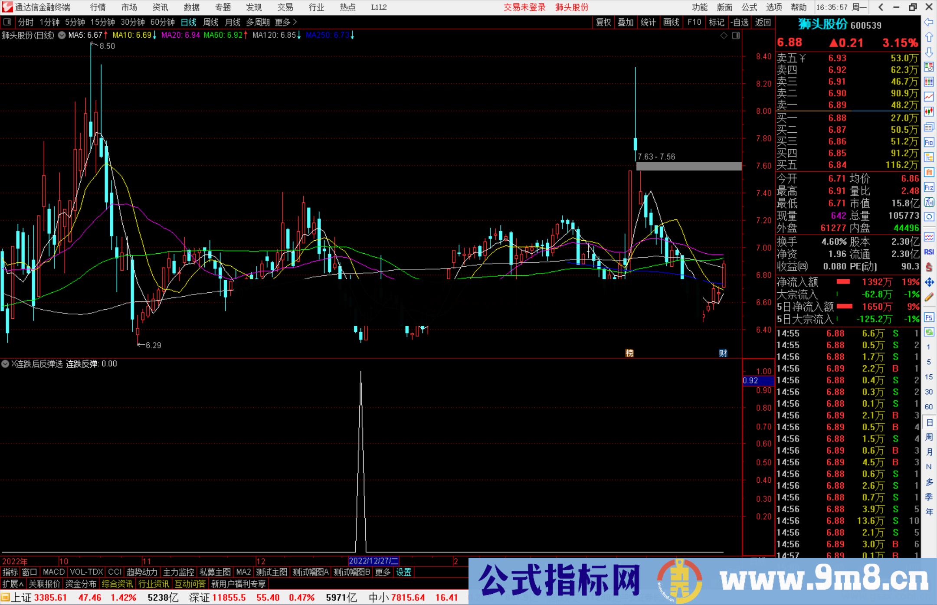Screen dimensions: 937x605
Task: Open the F12 trading sidebar icon
Action: 929,187
